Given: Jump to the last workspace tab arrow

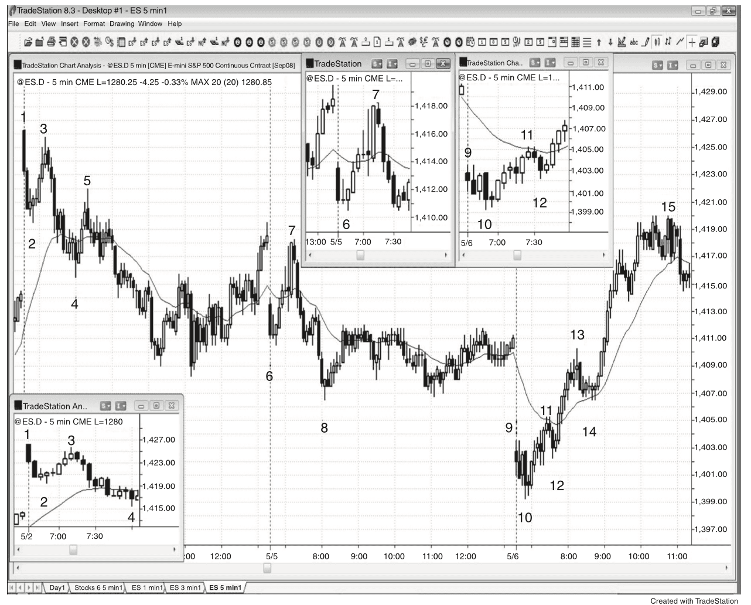Looking at the screenshot, I should point(37,587).
